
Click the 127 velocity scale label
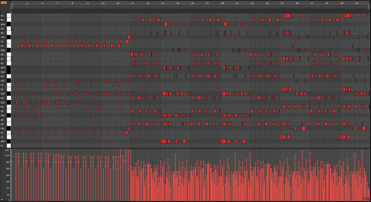coord(7,150)
